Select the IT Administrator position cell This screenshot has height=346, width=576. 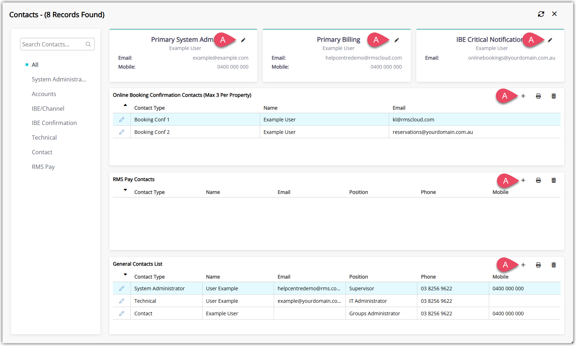[x=381, y=301]
